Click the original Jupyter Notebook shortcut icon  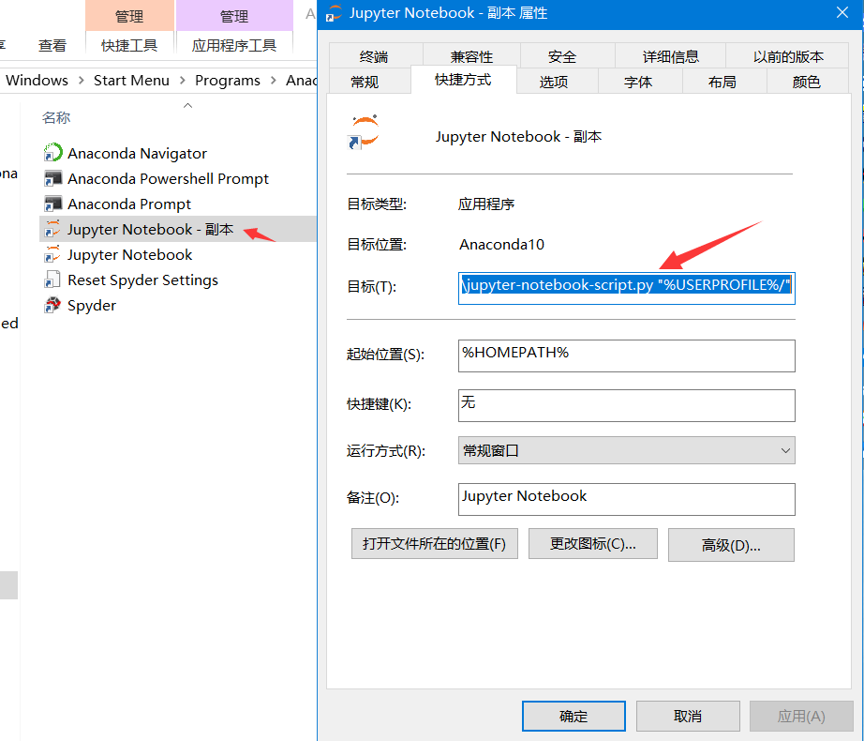(x=52, y=254)
